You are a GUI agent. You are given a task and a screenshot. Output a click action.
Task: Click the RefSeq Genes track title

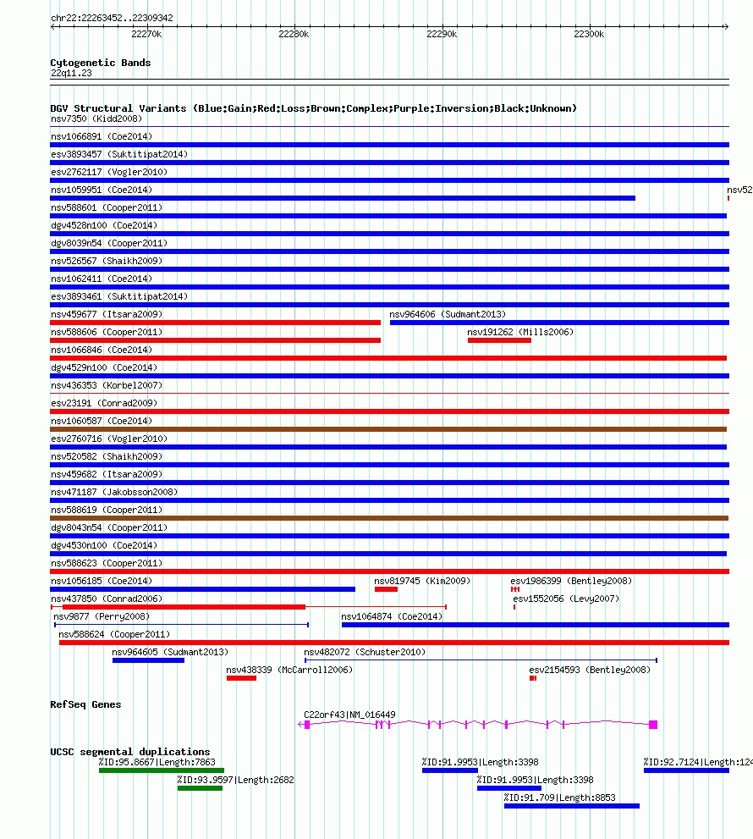[85, 704]
